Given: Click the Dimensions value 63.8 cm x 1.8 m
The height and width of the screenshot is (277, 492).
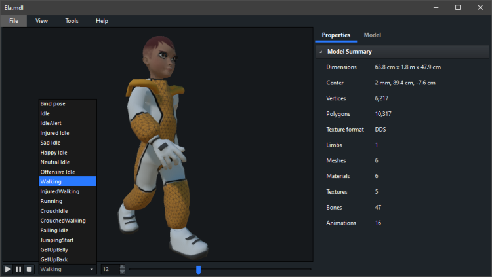Looking at the screenshot, I should pyautogui.click(x=407, y=67).
